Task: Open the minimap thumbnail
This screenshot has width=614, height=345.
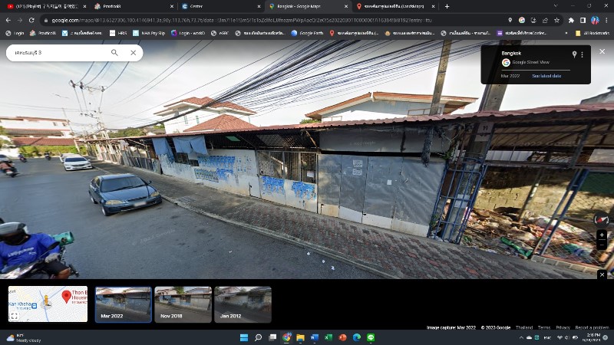Action: click(48, 304)
